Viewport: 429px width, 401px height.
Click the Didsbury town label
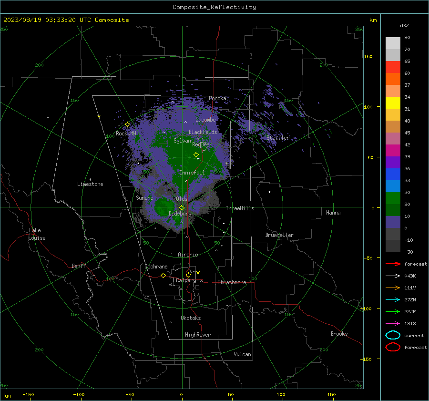(x=180, y=214)
